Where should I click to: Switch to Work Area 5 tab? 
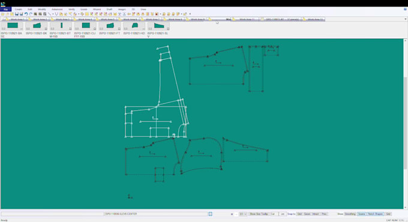(x=105, y=19)
